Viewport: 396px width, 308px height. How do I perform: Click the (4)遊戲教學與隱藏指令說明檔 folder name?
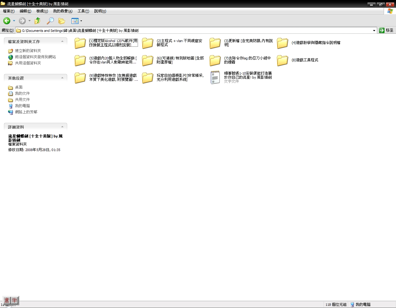[316, 43]
